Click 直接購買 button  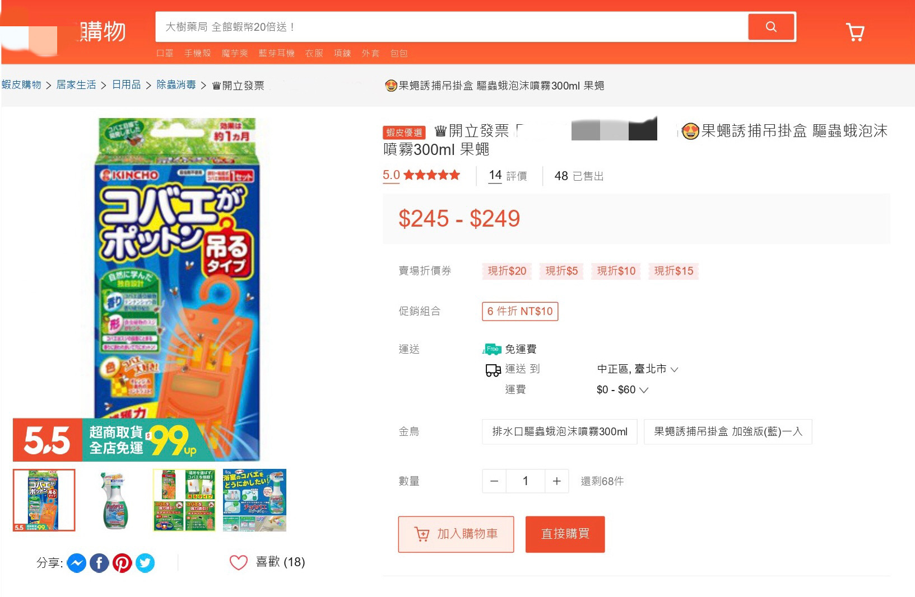[x=565, y=534]
